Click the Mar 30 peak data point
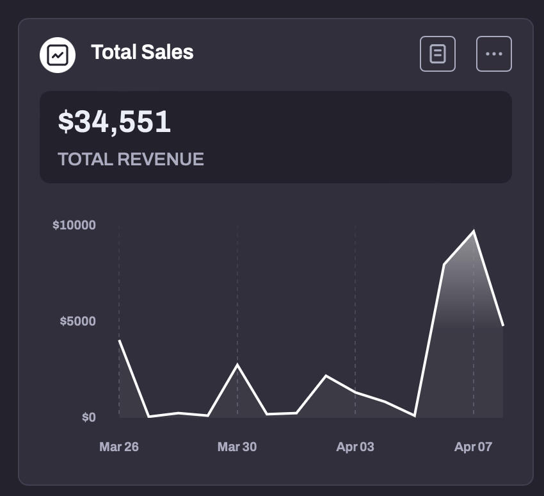Screen dimensions: 544x496 coord(237,365)
